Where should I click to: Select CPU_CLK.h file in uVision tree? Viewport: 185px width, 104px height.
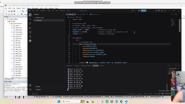[x=18, y=30]
